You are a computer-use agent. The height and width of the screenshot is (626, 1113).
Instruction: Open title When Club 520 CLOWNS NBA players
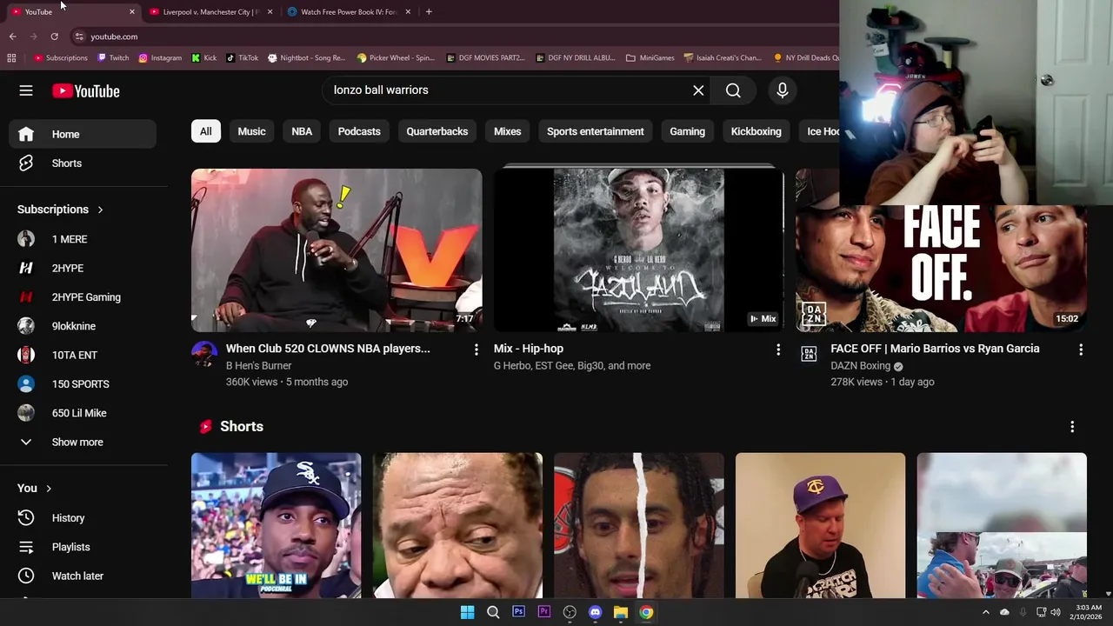[x=328, y=349]
